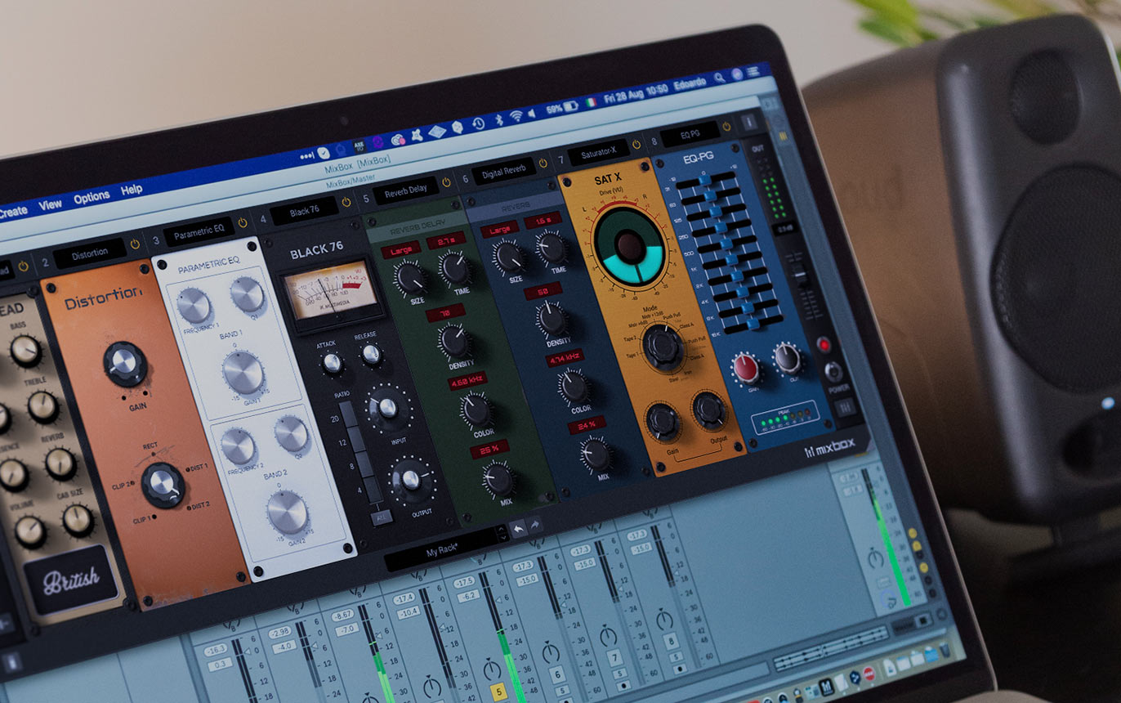Click the ALL ratio button on Black 76
Viewport: 1121px width, 703px height.
[x=381, y=517]
